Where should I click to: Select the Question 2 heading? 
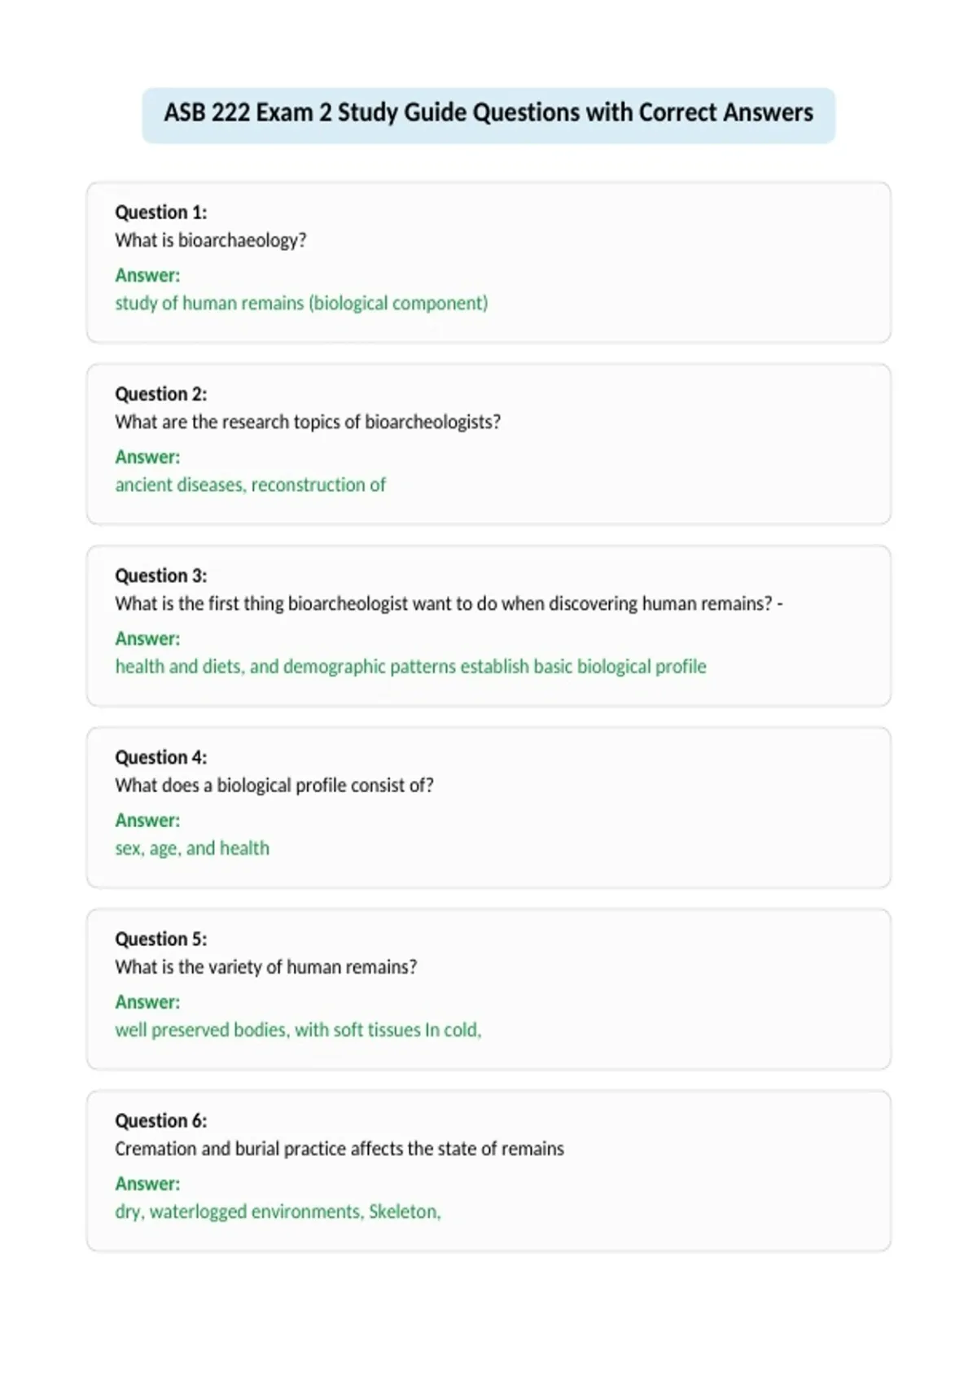161,394
